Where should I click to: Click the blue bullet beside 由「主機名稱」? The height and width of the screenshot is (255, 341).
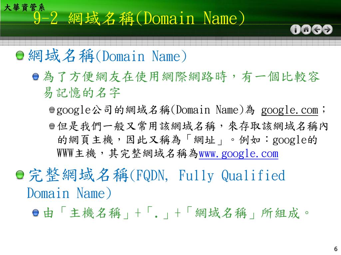(x=36, y=213)
